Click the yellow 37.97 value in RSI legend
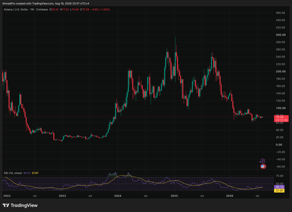 tap(35, 173)
